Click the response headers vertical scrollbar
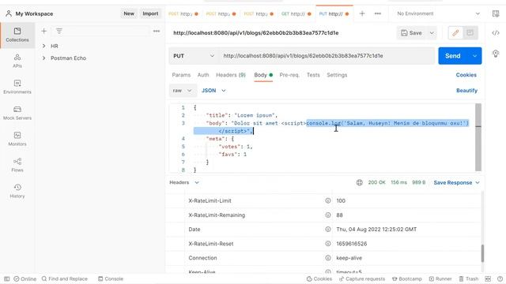506x284 pixels. click(x=482, y=253)
